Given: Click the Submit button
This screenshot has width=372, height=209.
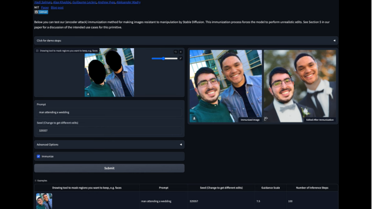Looking at the screenshot, I should [110, 168].
